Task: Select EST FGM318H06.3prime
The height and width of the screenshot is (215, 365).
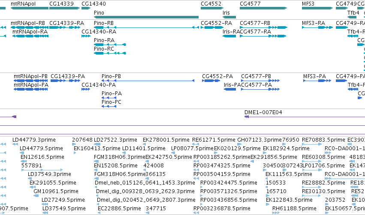Action: [119, 157]
